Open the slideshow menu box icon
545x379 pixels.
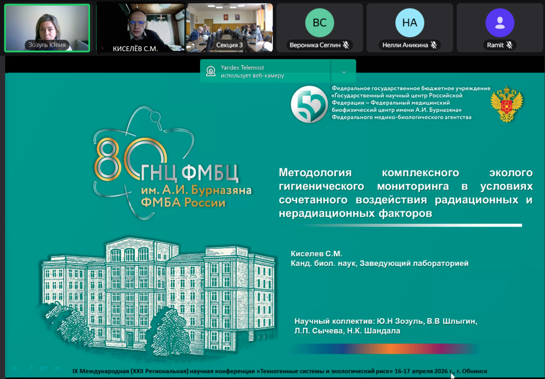pyautogui.click(x=43, y=368)
